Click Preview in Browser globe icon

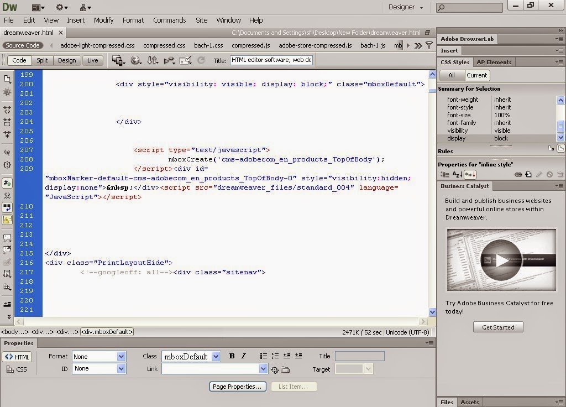pyautogui.click(x=136, y=60)
